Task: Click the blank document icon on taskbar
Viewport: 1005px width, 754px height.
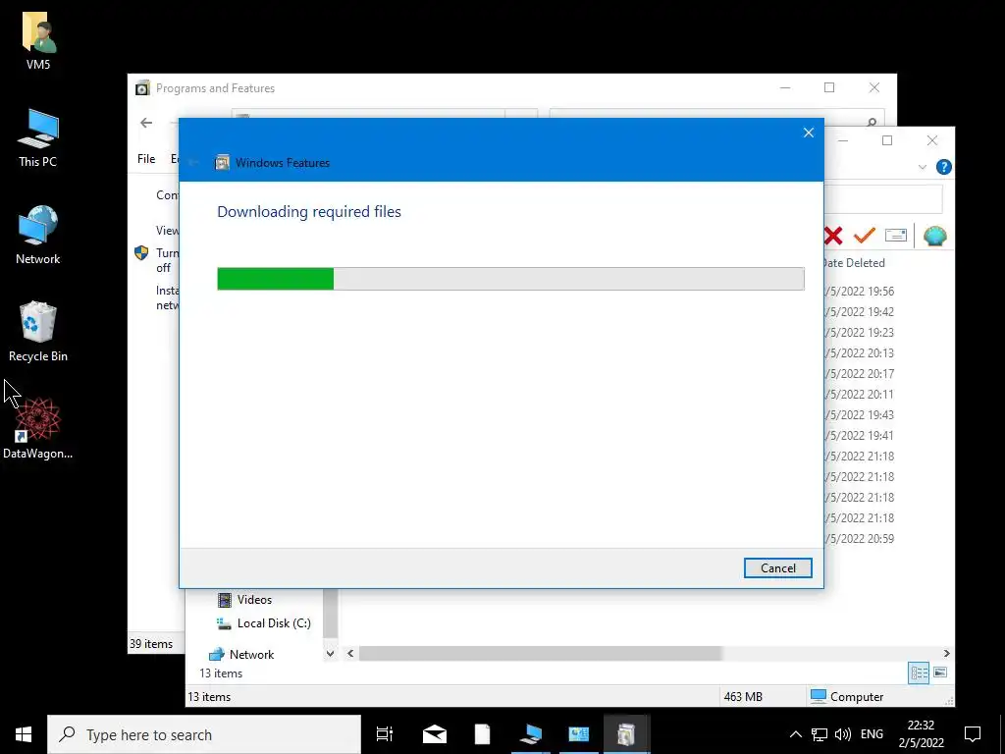Action: [482, 734]
